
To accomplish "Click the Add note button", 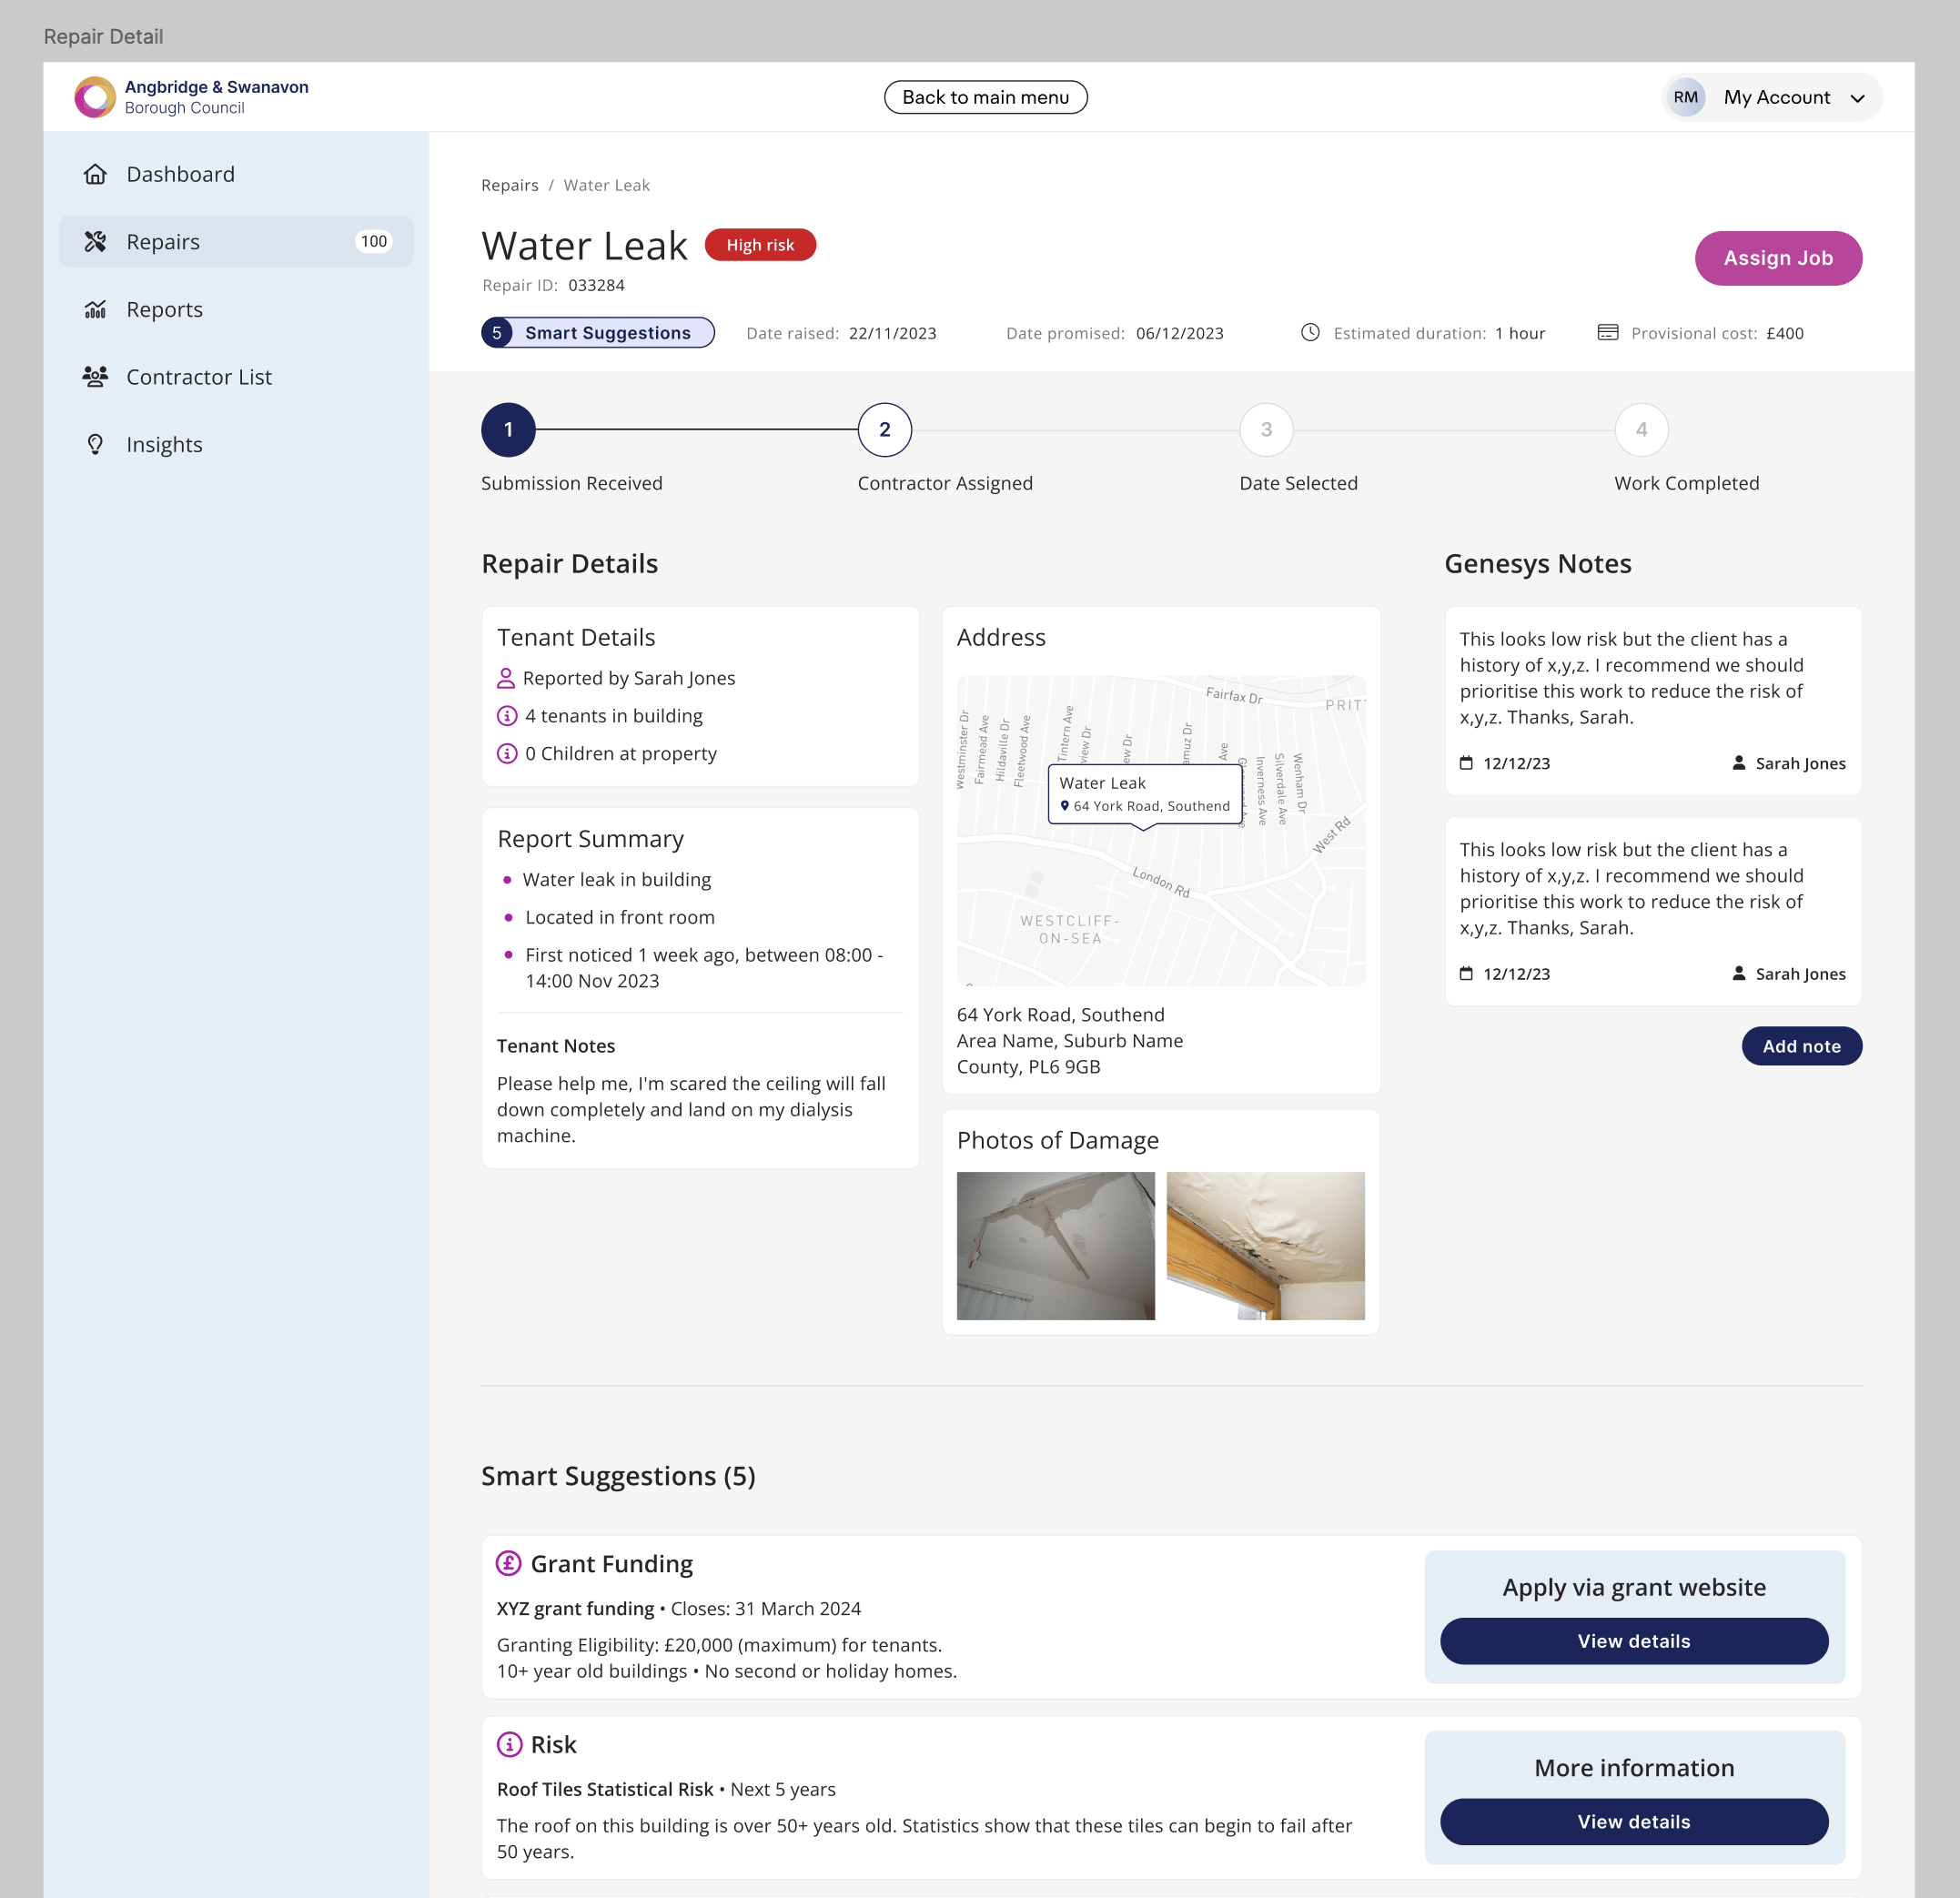I will (1800, 1046).
